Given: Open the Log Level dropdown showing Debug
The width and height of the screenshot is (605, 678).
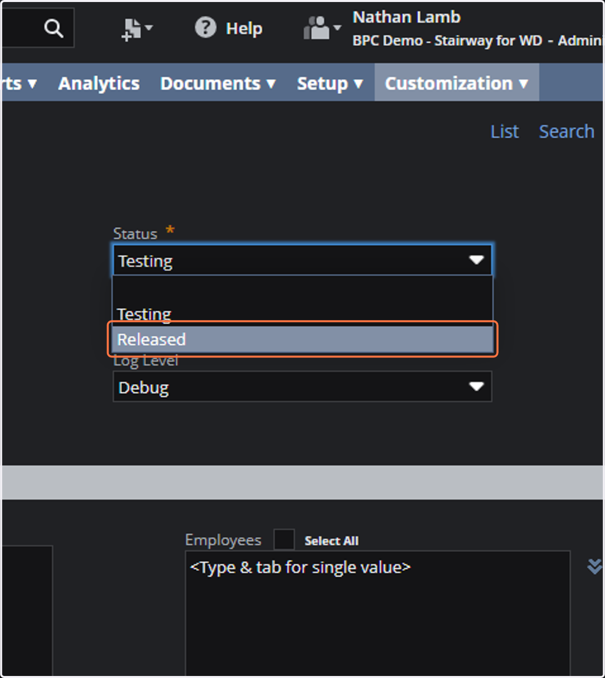Looking at the screenshot, I should (302, 387).
